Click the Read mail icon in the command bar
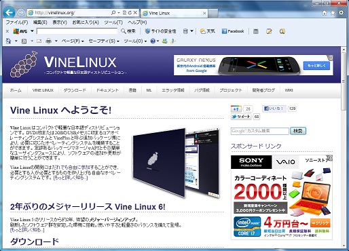Screen dimensions: 349x251 [x=39, y=41]
